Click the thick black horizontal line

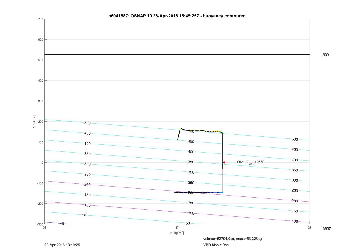177,54
